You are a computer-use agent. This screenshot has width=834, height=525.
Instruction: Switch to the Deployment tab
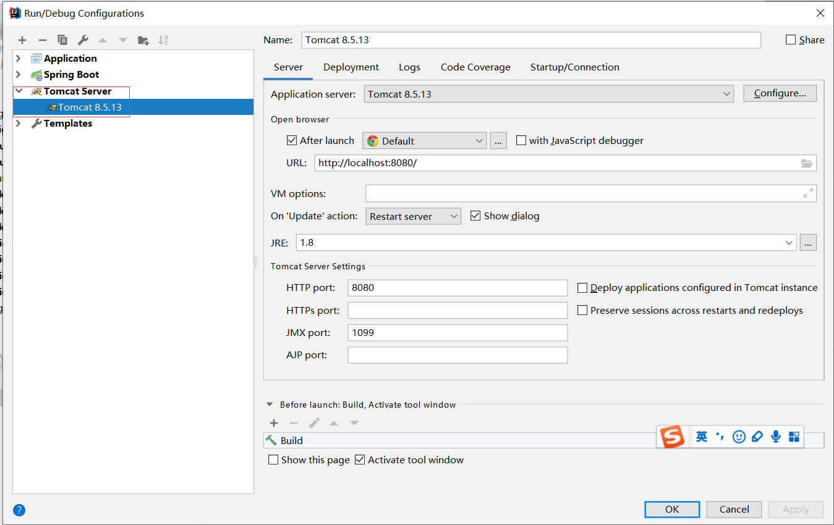click(351, 67)
